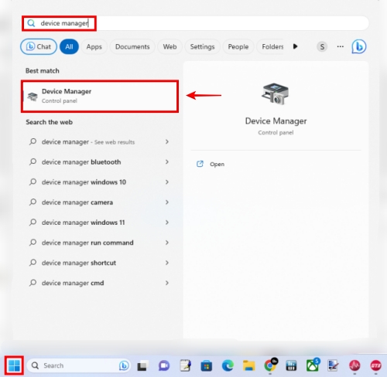Open Microsoft Store from the taskbar
387x377 pixels.
tap(207, 366)
